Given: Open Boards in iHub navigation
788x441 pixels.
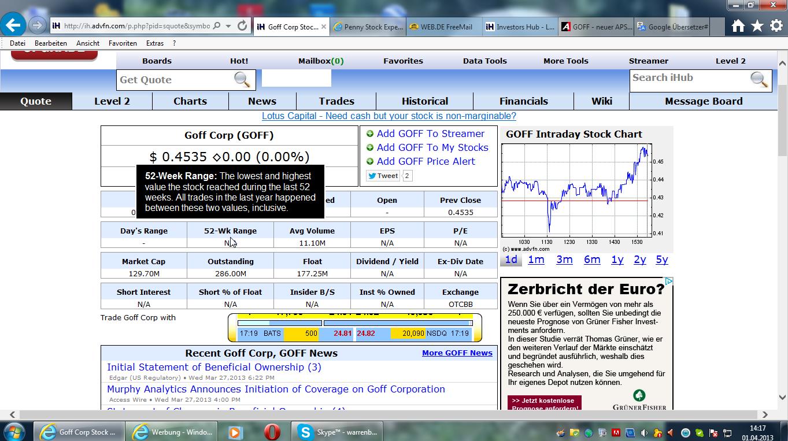Looking at the screenshot, I should click(157, 61).
